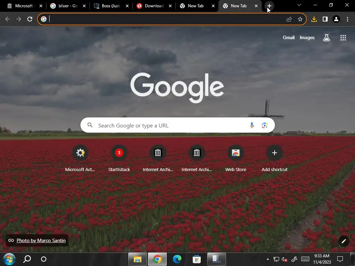Go forward with the forward arrow
The width and height of the screenshot is (355, 266).
tap(19, 19)
